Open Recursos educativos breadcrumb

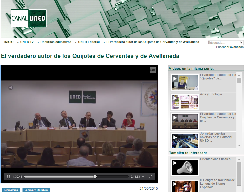click(56, 42)
